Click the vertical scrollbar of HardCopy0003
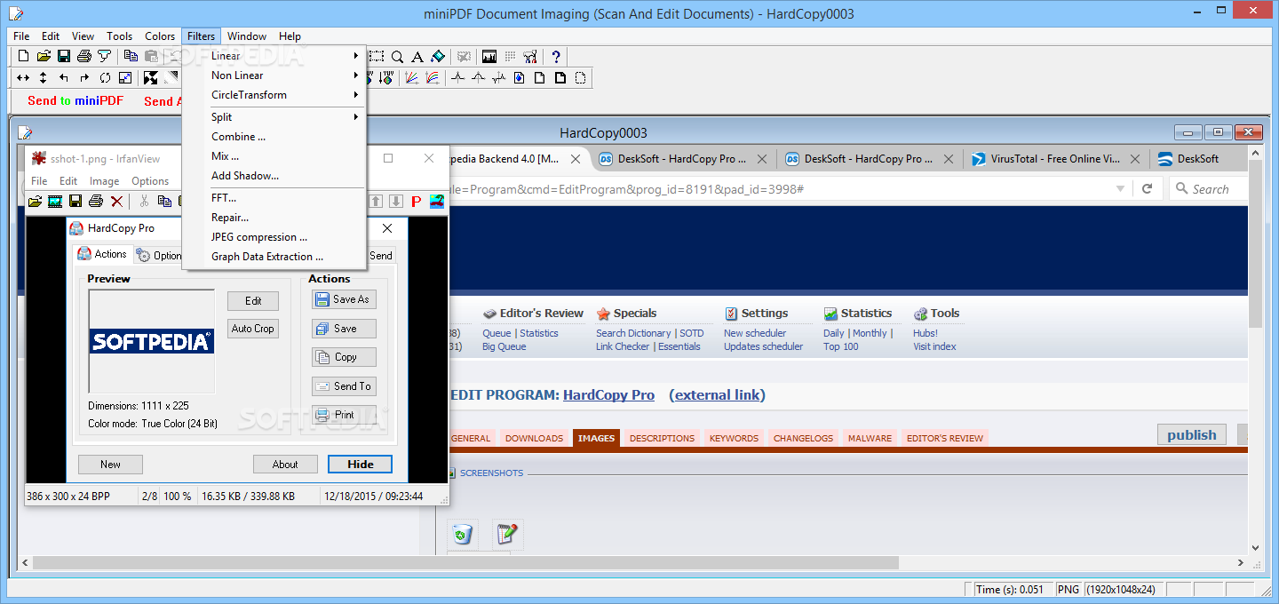The image size is (1279, 604). pos(1255,351)
